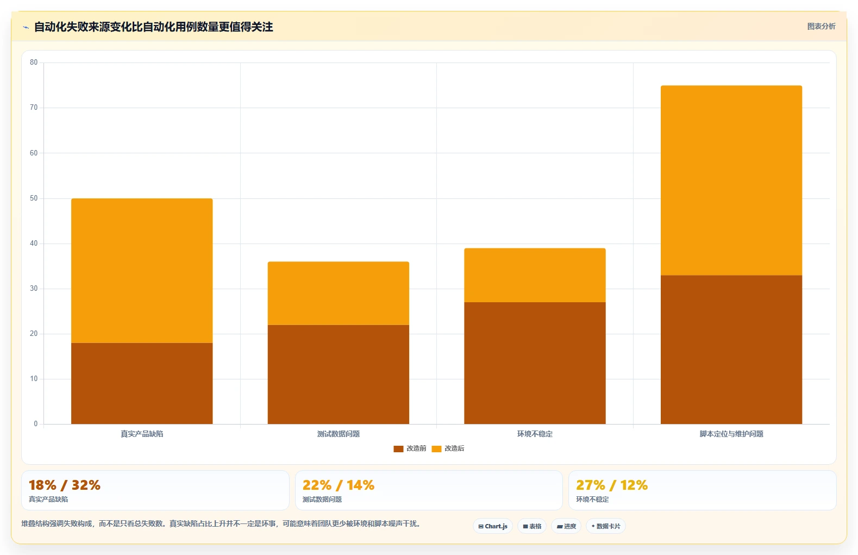Click the 环境不稳定 x-axis label
The height and width of the screenshot is (555, 858).
pyautogui.click(x=535, y=434)
